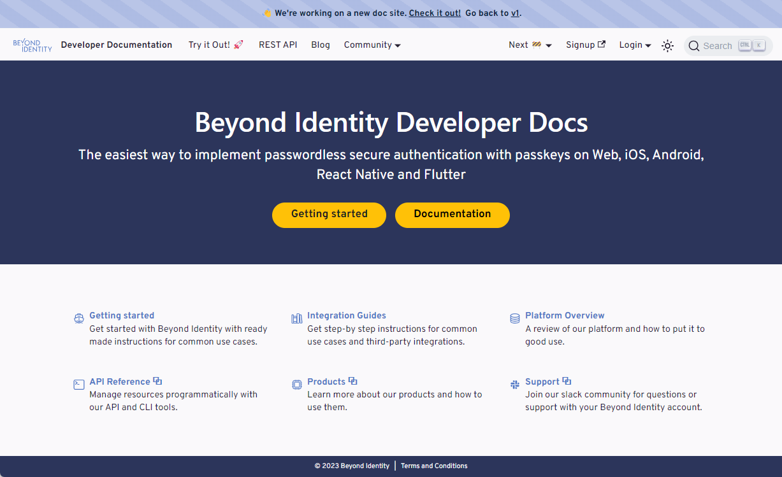Expand the Login dropdown

pos(635,45)
